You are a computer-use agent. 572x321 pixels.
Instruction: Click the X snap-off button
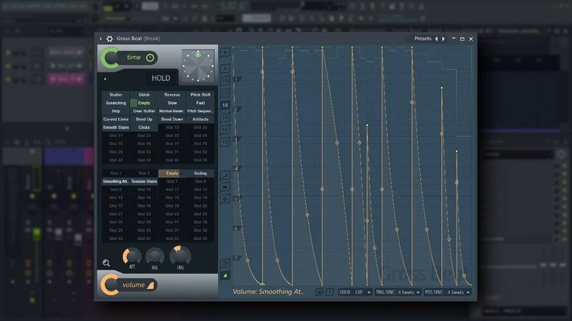pos(225,69)
